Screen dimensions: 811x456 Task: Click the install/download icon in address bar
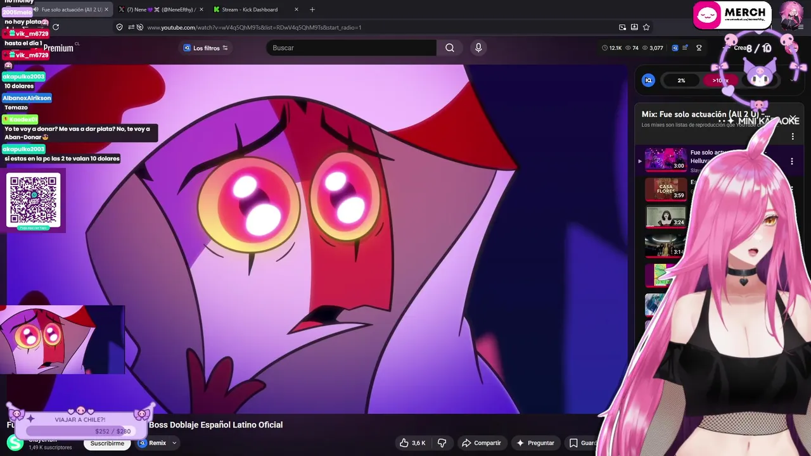click(634, 27)
